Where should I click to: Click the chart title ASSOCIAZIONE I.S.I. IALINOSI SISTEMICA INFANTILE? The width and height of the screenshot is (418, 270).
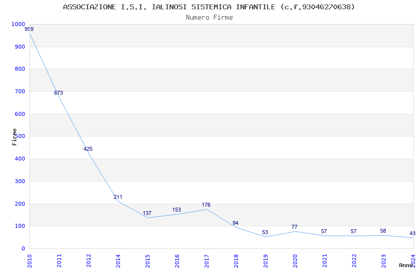pyautogui.click(x=209, y=7)
